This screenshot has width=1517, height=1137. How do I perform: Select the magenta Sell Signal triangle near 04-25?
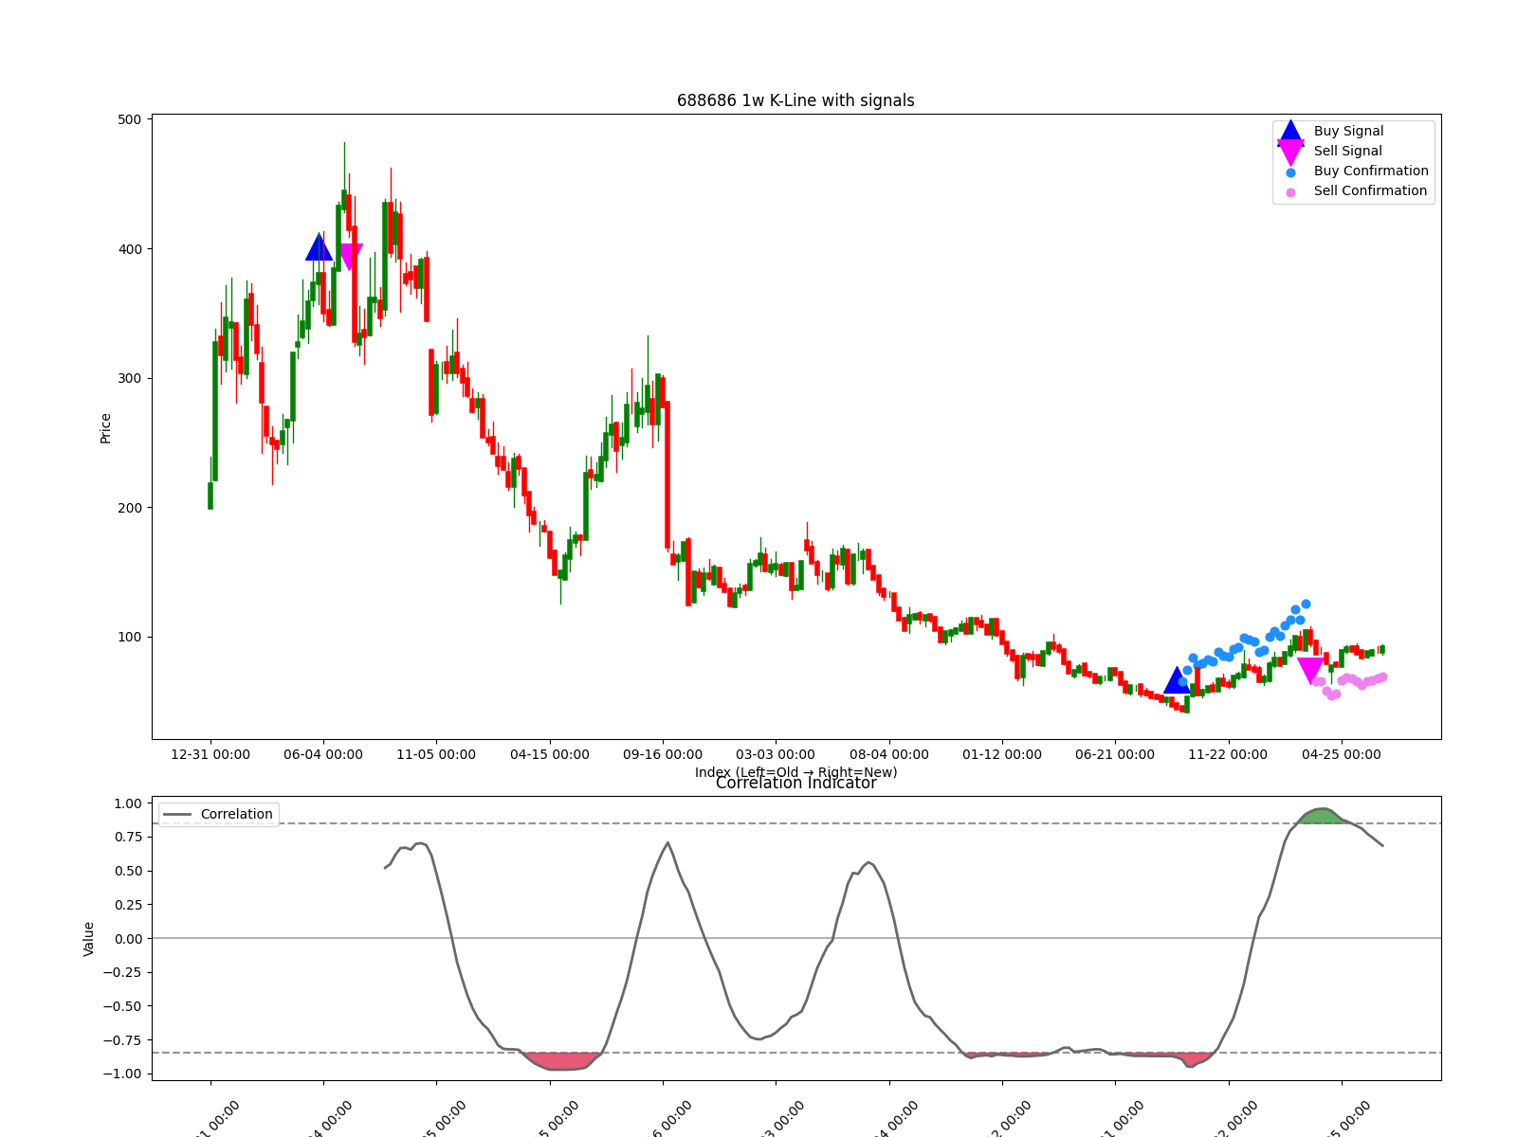pos(1310,671)
